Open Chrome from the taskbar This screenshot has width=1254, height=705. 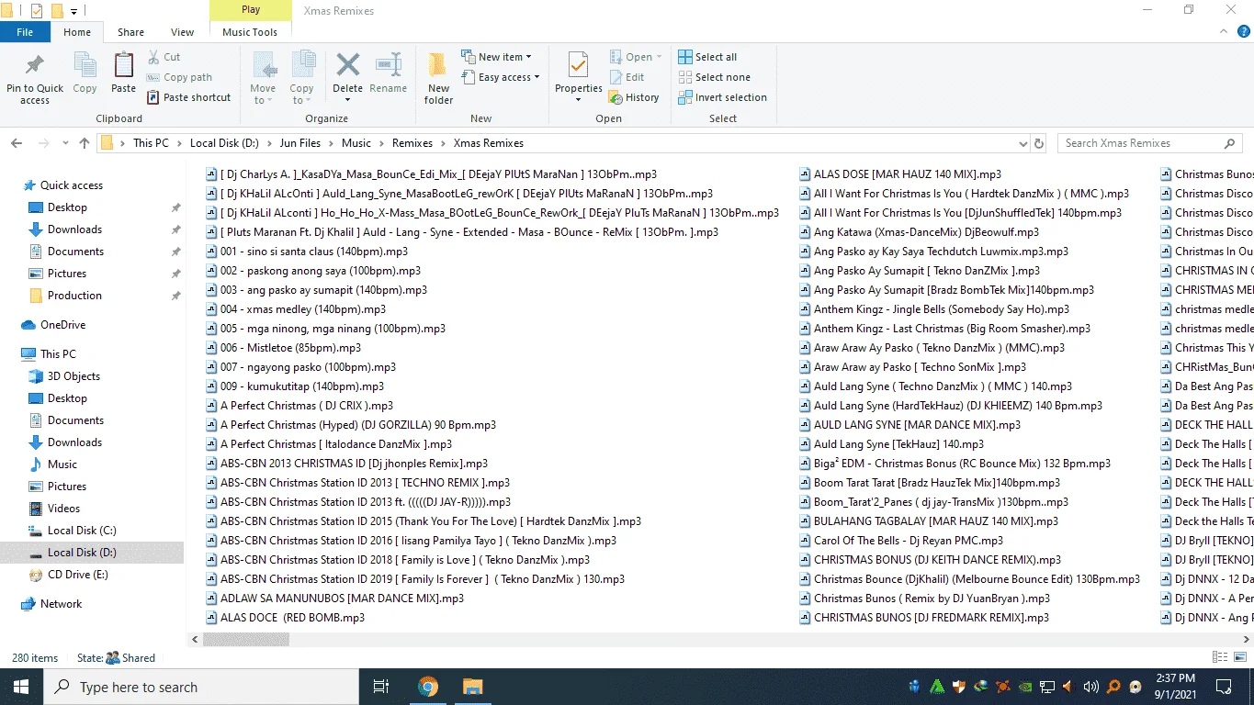pyautogui.click(x=428, y=687)
